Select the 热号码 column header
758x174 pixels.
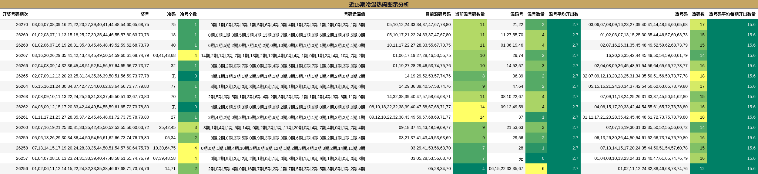pos(681,14)
